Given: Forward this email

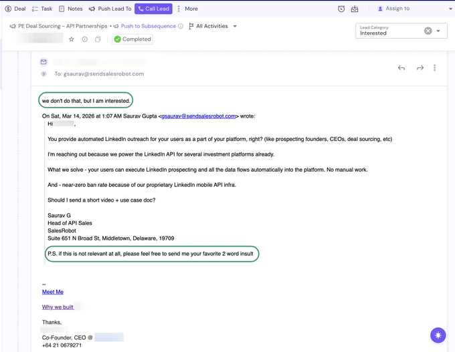Looking at the screenshot, I should [420, 67].
